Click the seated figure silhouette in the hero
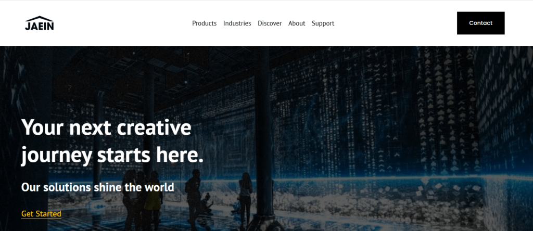 207,204
